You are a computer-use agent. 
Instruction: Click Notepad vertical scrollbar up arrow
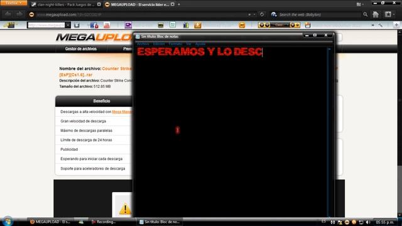329,49
